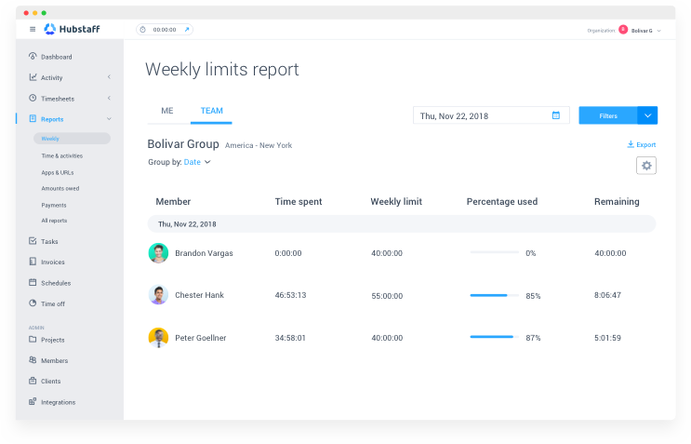691x444 pixels.
Task: Open Payments report
Action: pyautogui.click(x=54, y=205)
